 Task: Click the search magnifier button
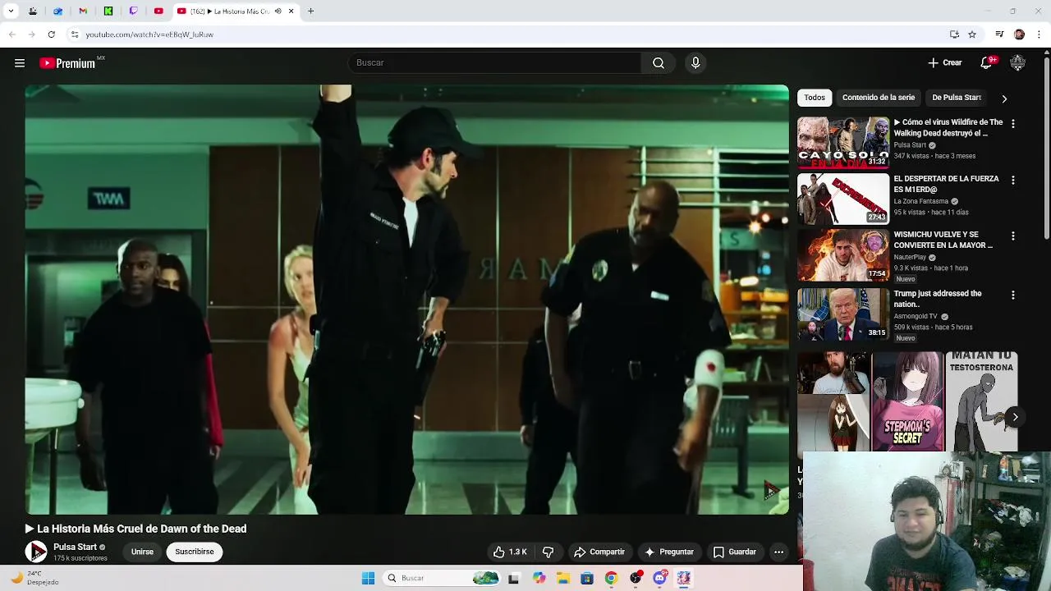(659, 63)
